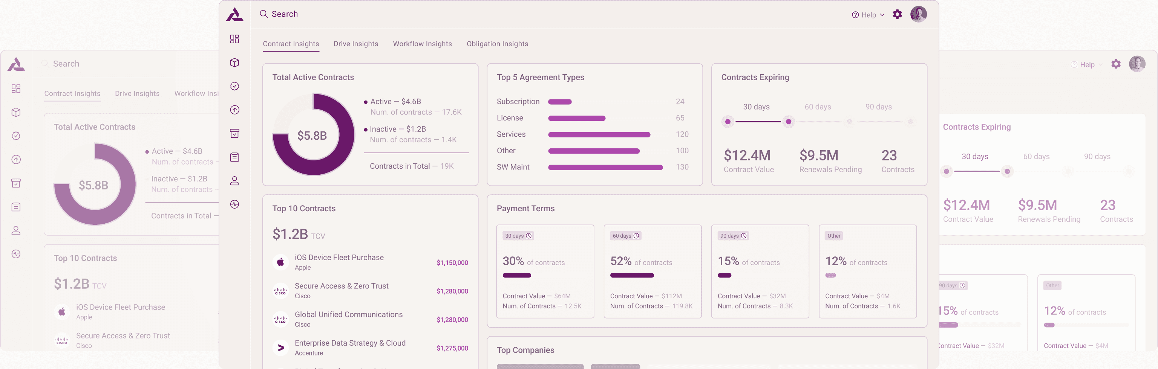Screen dimensions: 1158x369
Task: Go home via front window logo
Action: coord(234,14)
